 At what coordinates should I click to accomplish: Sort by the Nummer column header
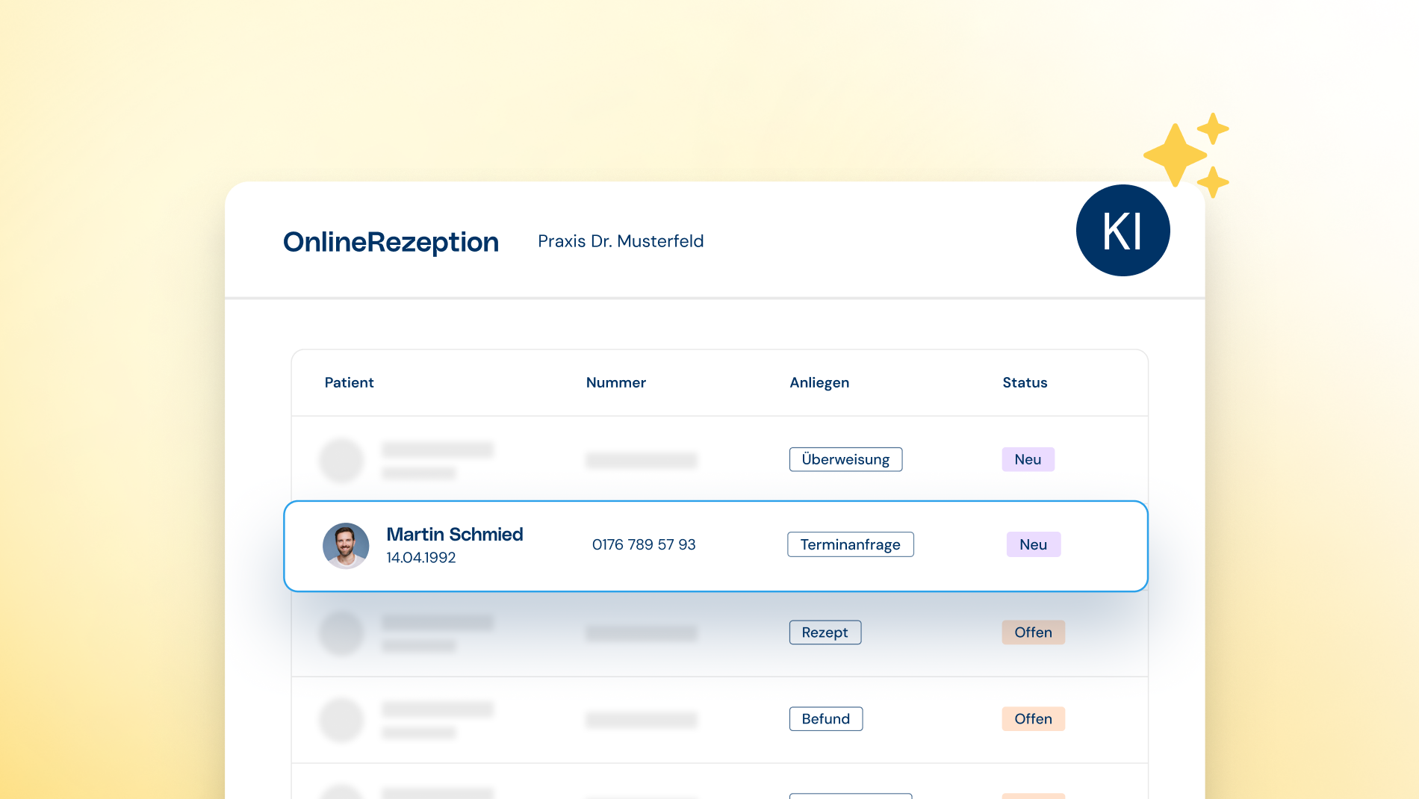pyautogui.click(x=615, y=382)
